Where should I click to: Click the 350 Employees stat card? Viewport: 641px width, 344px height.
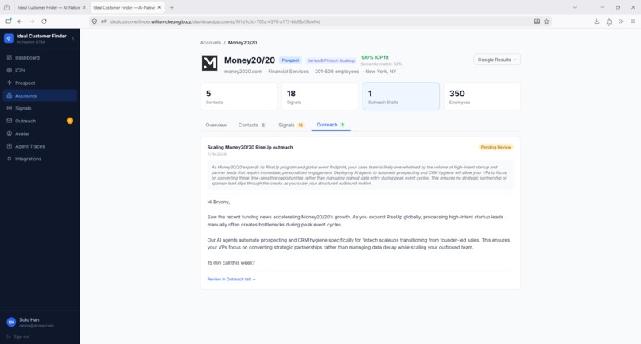click(x=483, y=96)
